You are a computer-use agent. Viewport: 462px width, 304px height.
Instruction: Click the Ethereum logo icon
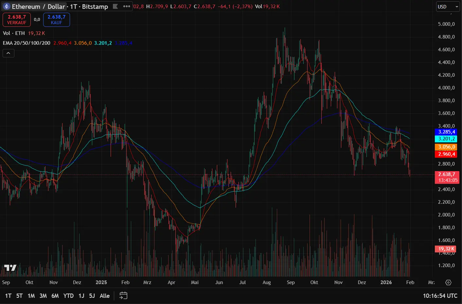[x=7, y=7]
